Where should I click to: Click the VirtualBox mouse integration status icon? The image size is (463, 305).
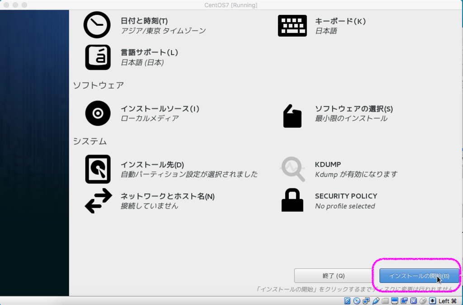pyautogui.click(x=423, y=300)
